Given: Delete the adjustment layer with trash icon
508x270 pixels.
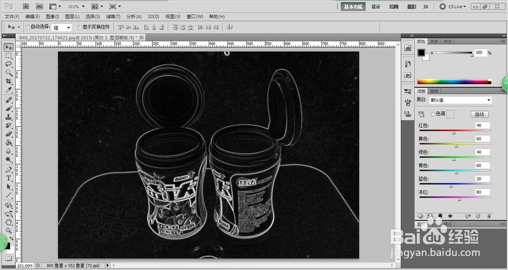Looking at the screenshot, I should [489, 216].
